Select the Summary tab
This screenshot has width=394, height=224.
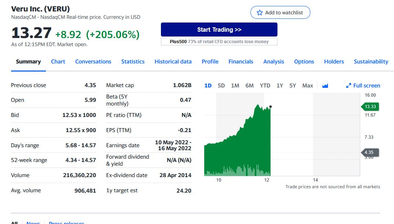[28, 62]
